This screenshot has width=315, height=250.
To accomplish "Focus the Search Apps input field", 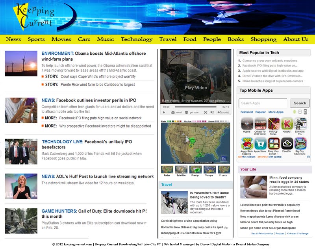I will (263, 103).
